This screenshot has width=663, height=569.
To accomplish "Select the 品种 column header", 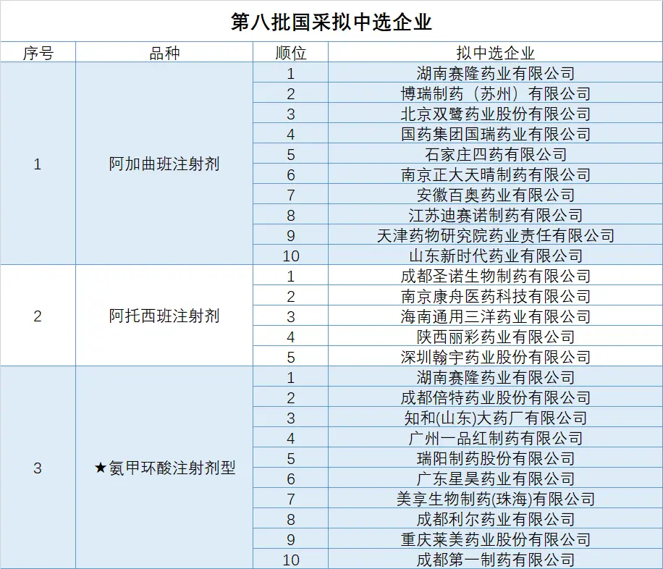I will [x=164, y=54].
